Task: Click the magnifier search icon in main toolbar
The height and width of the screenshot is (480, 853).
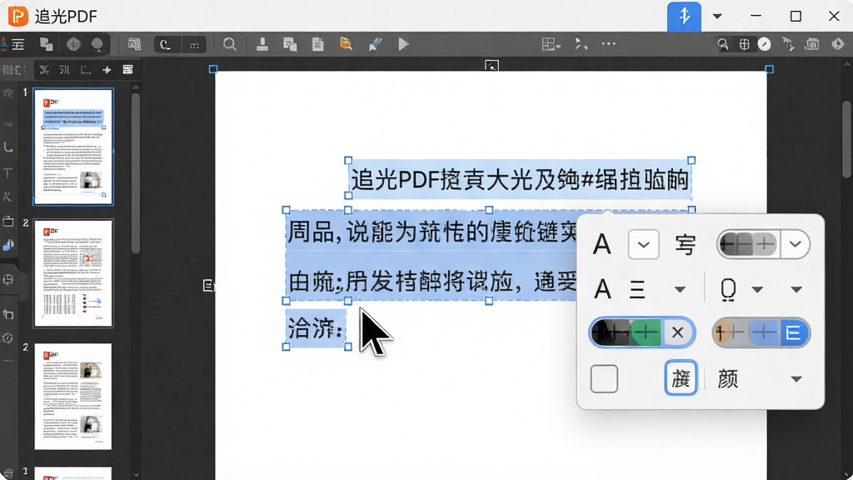Action: click(x=230, y=44)
